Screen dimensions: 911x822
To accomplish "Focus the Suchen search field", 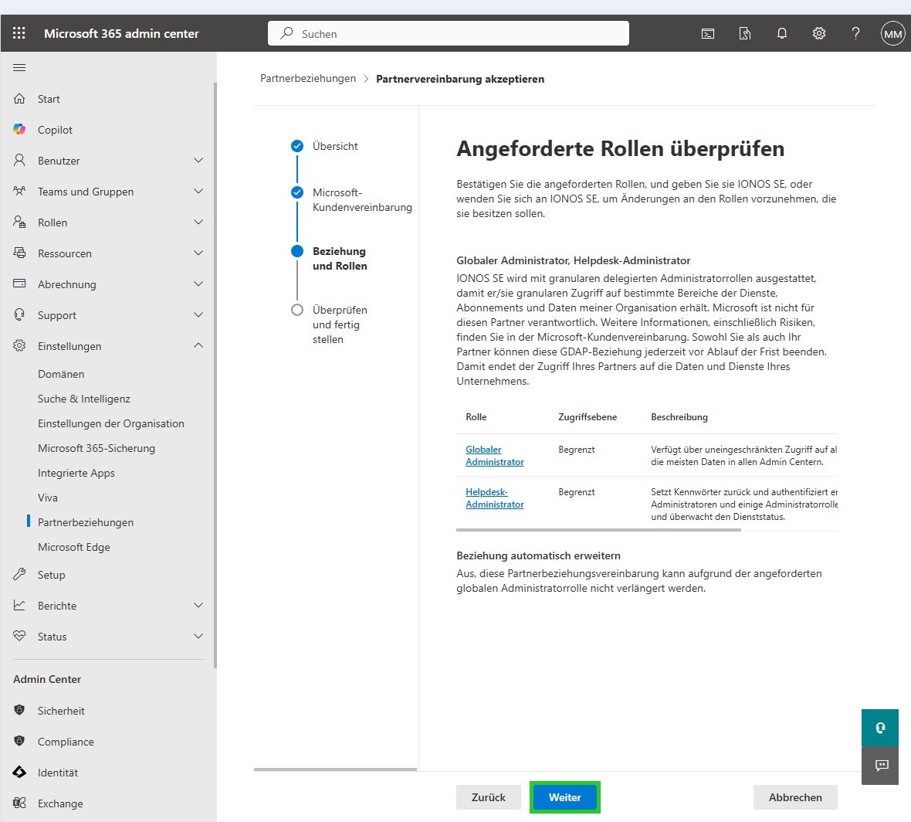I will coord(448,33).
